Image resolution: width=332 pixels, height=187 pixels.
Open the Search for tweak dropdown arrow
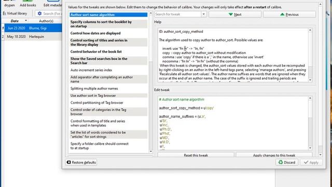point(203,14)
